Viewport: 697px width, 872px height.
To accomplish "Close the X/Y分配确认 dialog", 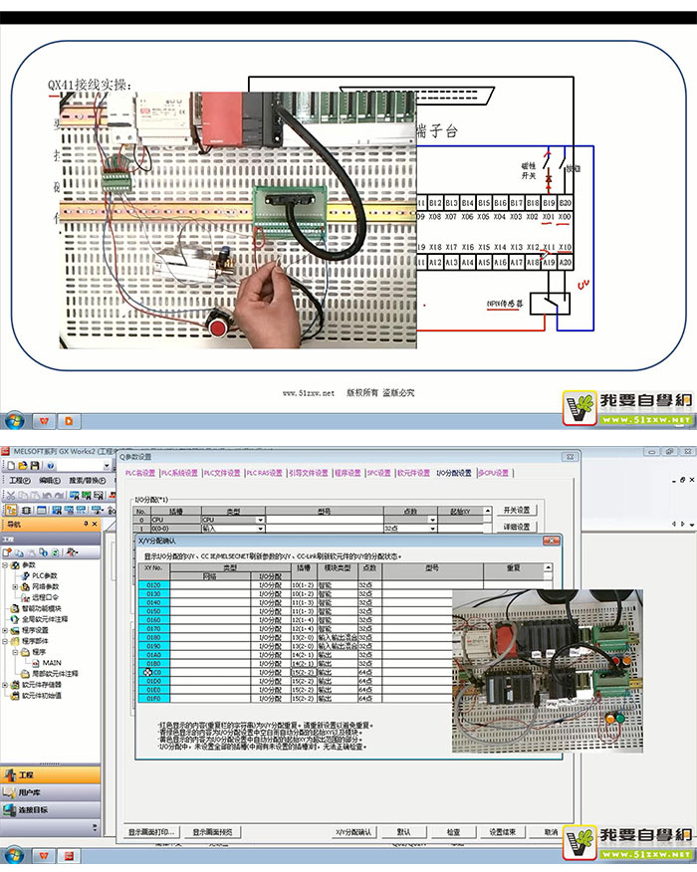I will [x=551, y=541].
